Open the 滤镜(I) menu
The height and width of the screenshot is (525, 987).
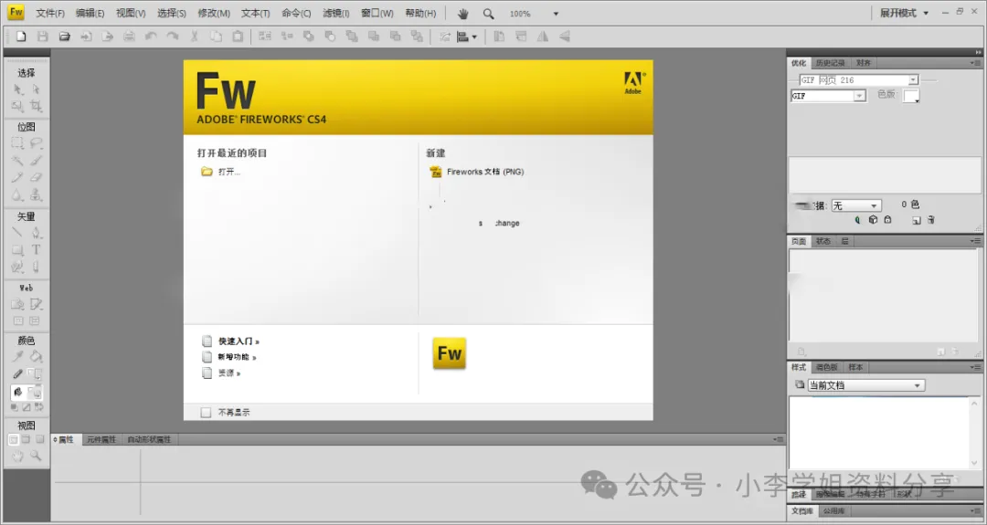(x=335, y=13)
